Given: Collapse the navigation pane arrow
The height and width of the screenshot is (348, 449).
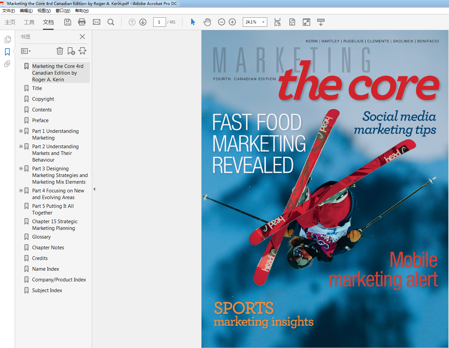Looking at the screenshot, I should (x=94, y=189).
